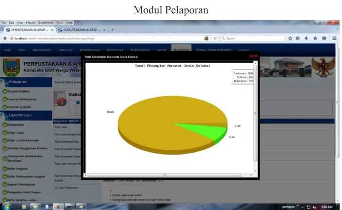
Task: Open the View menu
Action: 20,23
